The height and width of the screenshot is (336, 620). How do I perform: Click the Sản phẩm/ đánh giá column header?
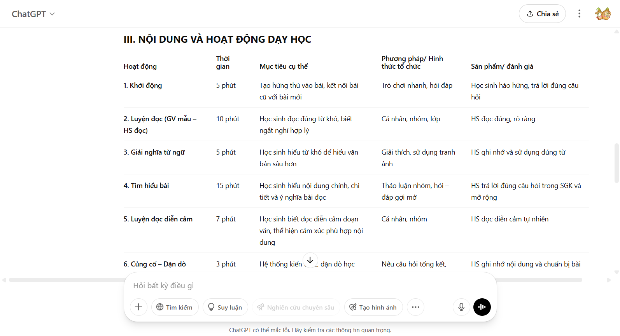tap(502, 66)
